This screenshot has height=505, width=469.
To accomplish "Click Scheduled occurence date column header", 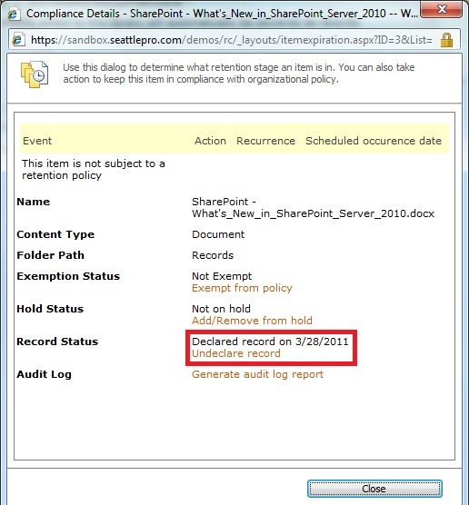I will pyautogui.click(x=374, y=141).
